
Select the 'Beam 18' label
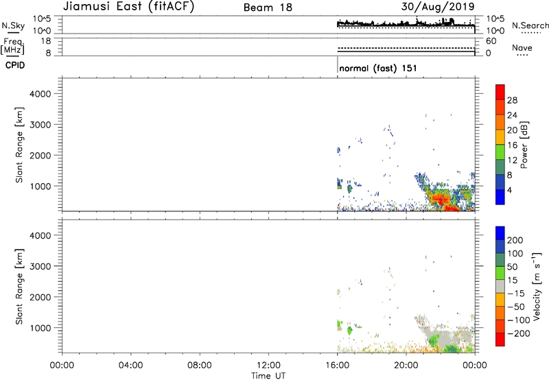click(x=268, y=8)
